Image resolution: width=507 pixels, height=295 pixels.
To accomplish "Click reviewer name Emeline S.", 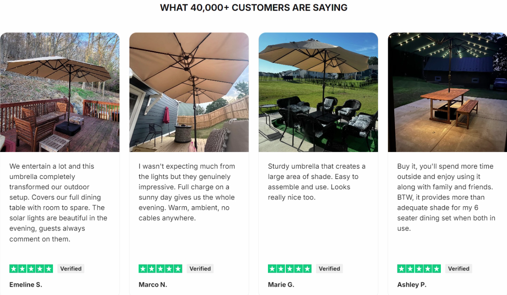I will tap(26, 285).
